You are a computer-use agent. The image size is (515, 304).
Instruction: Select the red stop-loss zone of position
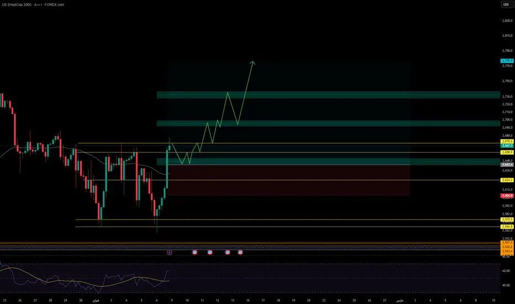pyautogui.click(x=288, y=180)
